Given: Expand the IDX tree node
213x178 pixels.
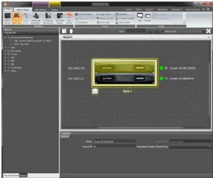Looking at the screenshot, I should (5, 61).
